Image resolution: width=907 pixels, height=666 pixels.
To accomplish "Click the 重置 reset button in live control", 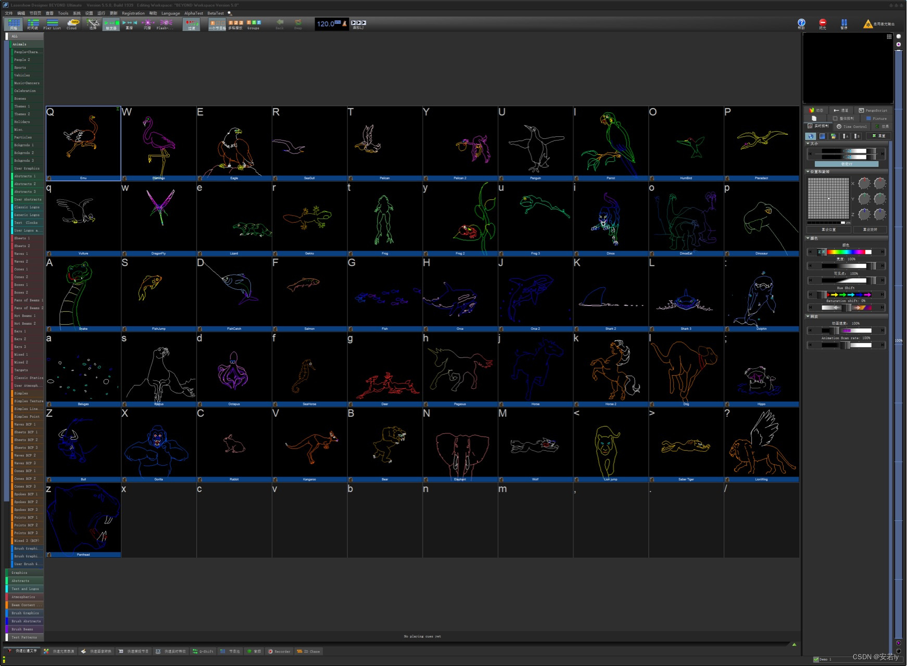I will pyautogui.click(x=878, y=136).
